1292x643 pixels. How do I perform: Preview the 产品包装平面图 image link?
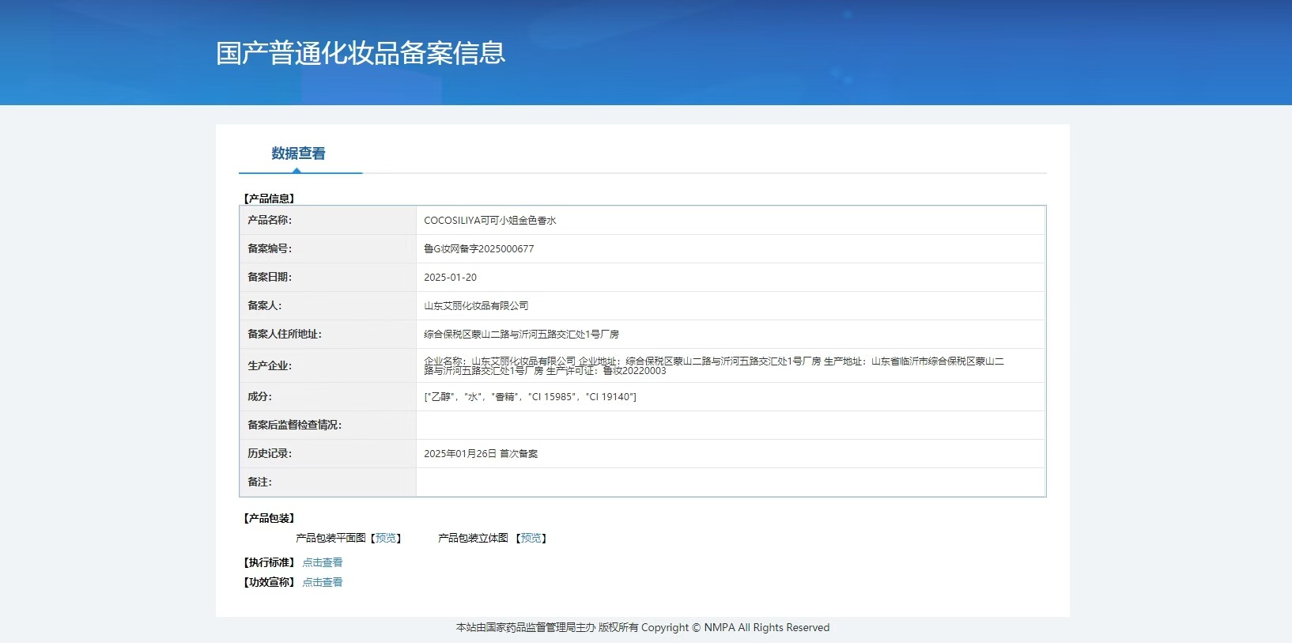(386, 538)
